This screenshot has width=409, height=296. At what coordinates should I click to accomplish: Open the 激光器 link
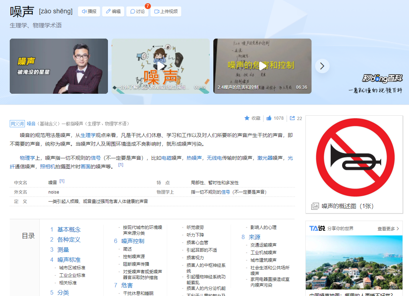click(x=265, y=158)
